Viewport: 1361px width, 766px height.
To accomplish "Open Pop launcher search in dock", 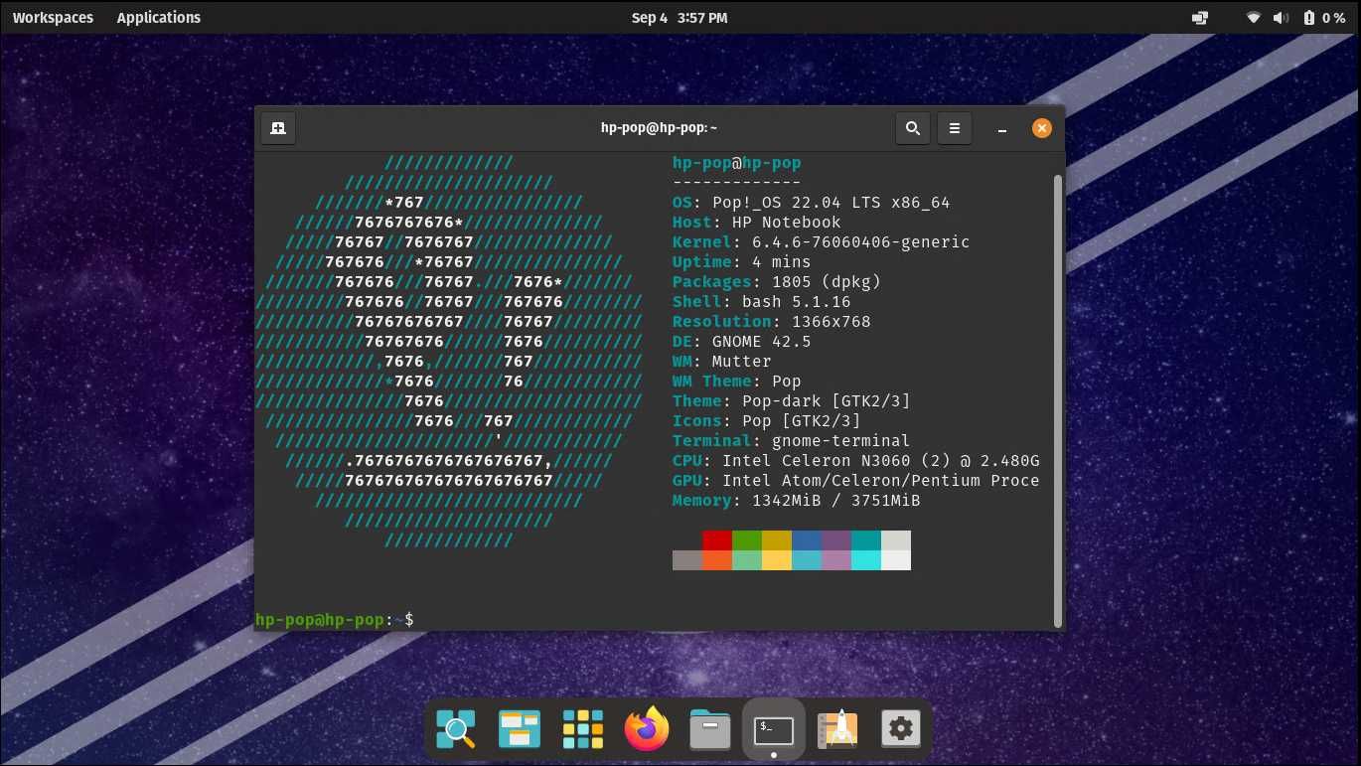I will pyautogui.click(x=456, y=729).
